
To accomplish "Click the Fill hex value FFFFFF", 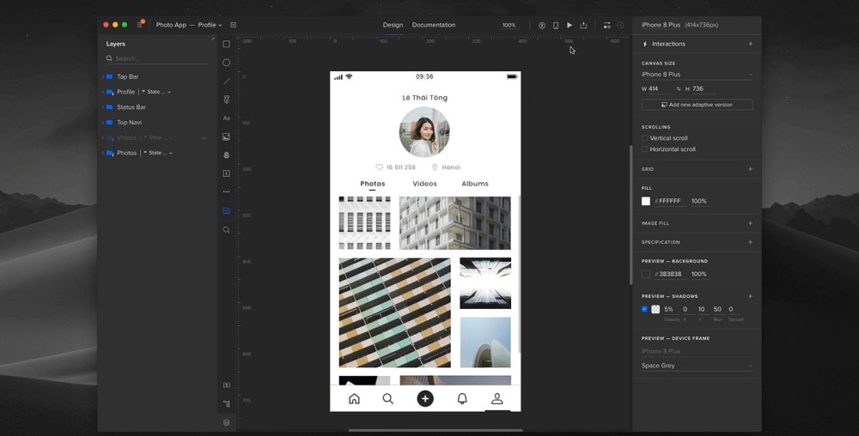I will click(x=670, y=202).
